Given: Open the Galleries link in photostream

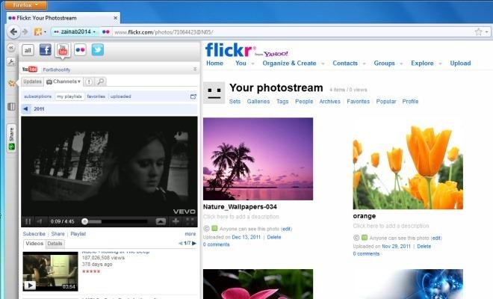Looking at the screenshot, I should coord(258,101).
